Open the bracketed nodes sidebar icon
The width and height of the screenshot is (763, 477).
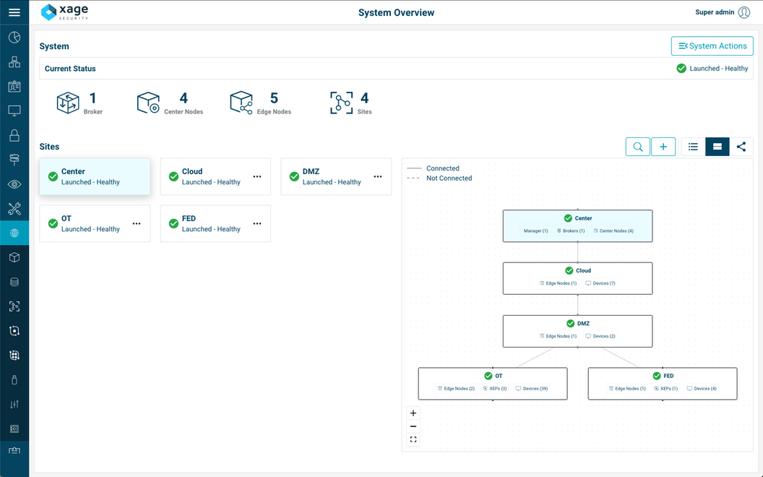coord(14,306)
